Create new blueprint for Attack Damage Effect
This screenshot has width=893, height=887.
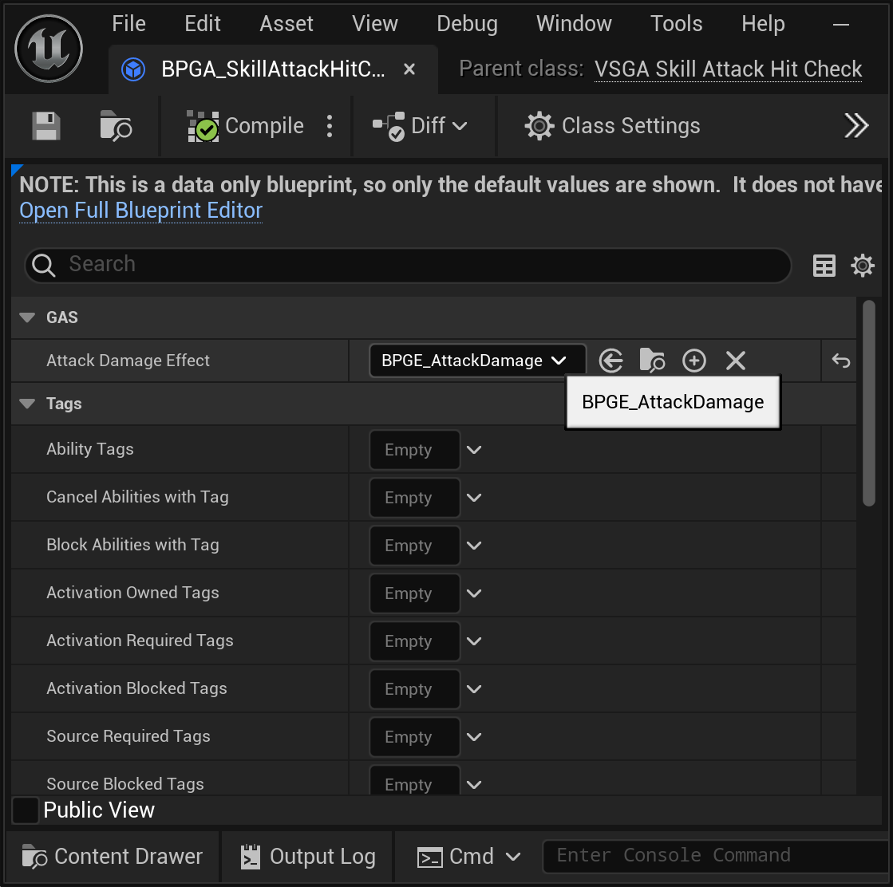click(694, 361)
